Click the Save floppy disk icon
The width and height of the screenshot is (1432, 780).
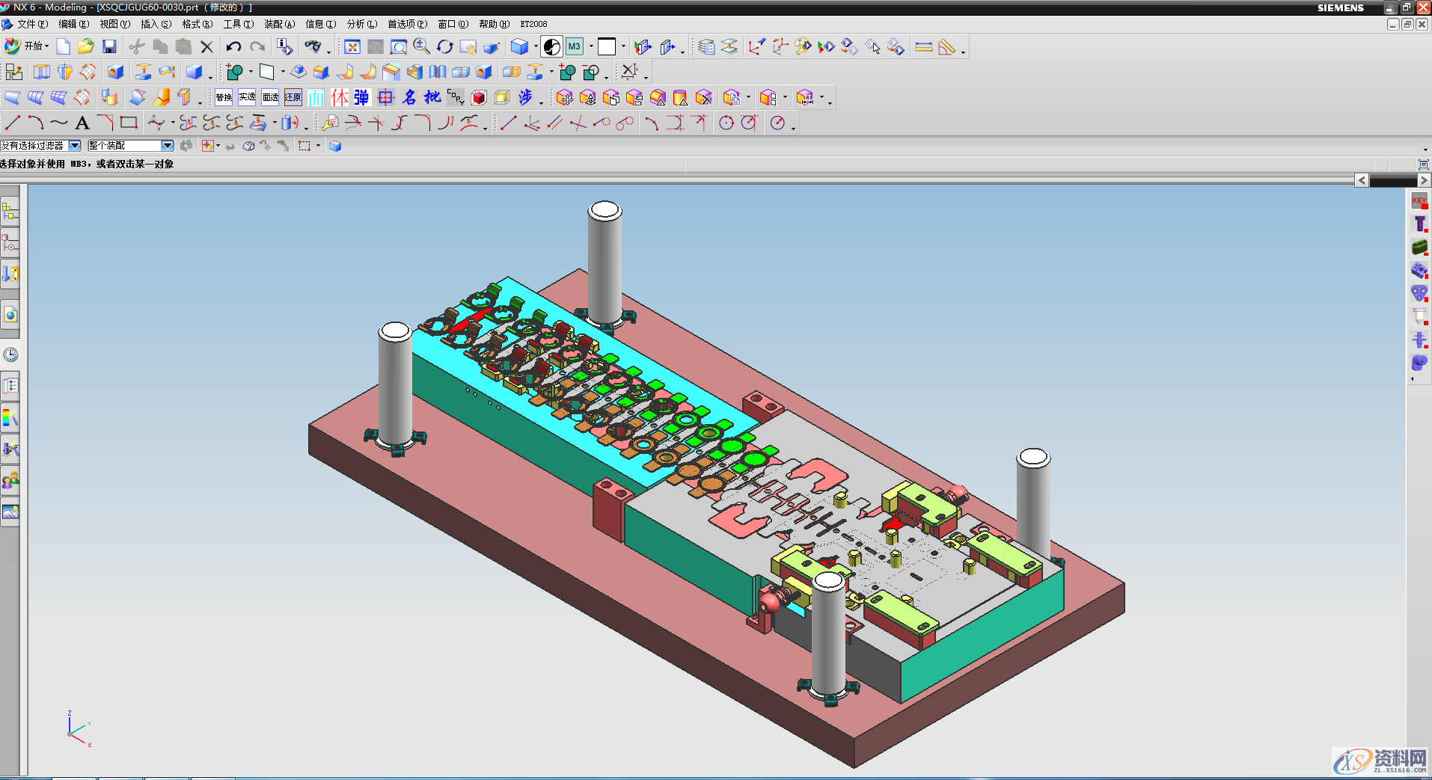click(109, 47)
